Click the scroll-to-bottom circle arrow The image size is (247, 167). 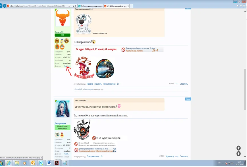coord(238,154)
